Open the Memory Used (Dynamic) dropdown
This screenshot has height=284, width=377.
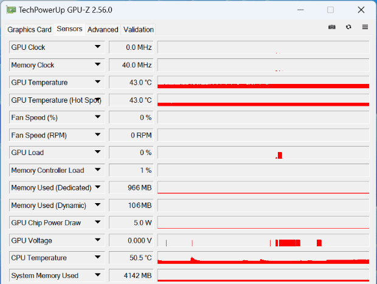coord(98,205)
